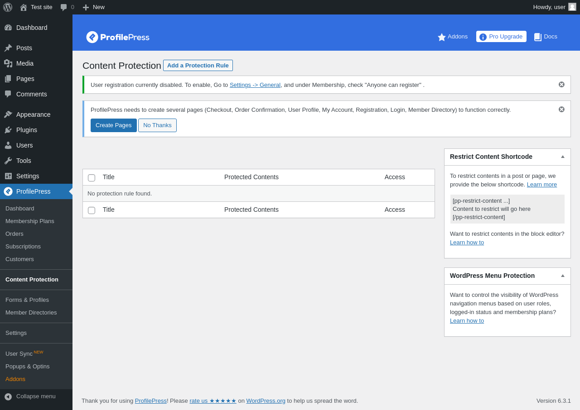Image resolution: width=580 pixels, height=410 pixels.
Task: Click the No Thanks button
Action: pos(157,125)
